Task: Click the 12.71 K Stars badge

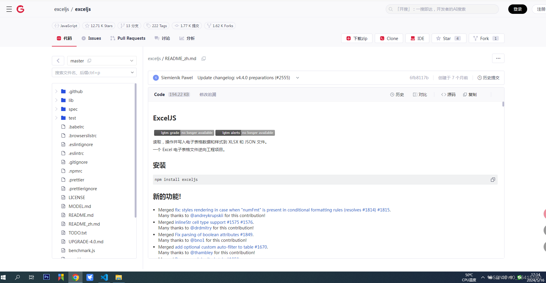Action: 98,26
